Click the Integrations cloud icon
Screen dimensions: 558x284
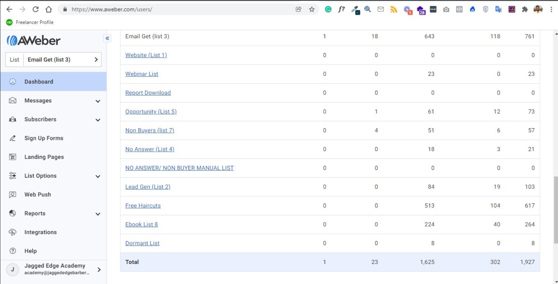[12, 232]
